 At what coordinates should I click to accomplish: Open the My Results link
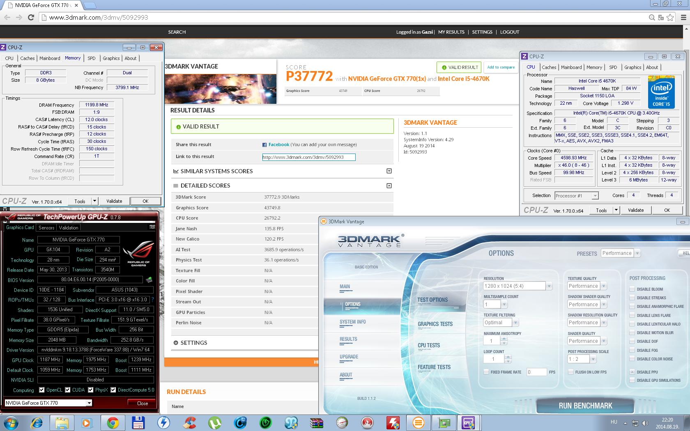[x=451, y=32]
